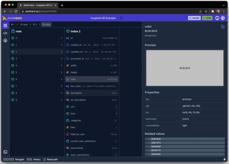Screen dimensions: 229x164
Task: Click the Share button
Action: pos(194,18)
